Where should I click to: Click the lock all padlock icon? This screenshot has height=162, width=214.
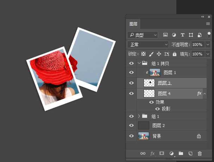click(174, 54)
